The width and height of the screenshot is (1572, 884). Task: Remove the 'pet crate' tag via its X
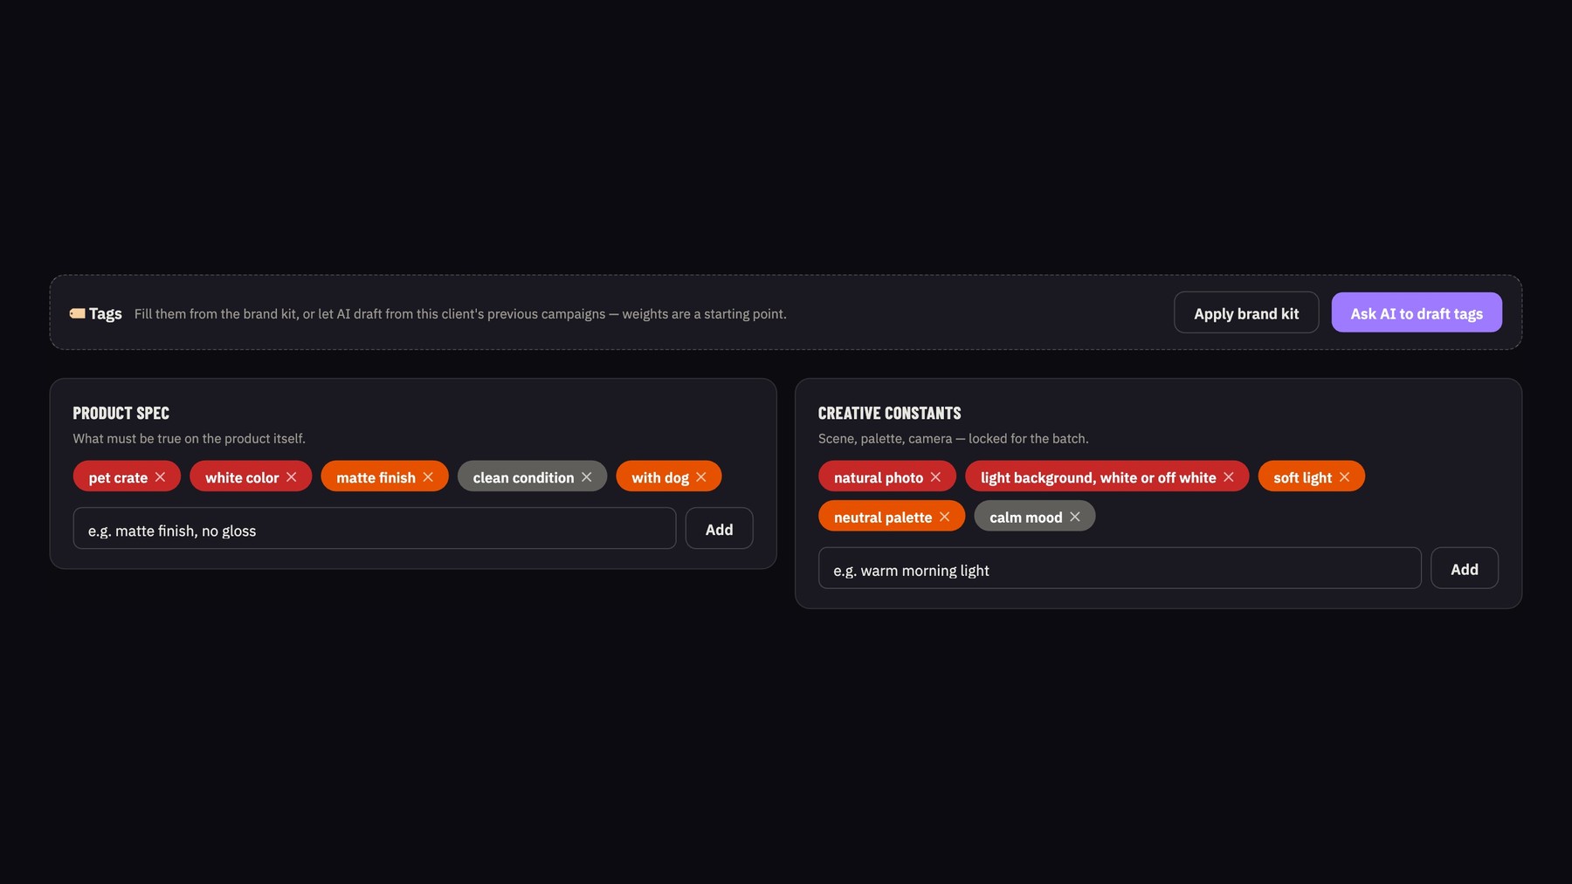coord(160,477)
